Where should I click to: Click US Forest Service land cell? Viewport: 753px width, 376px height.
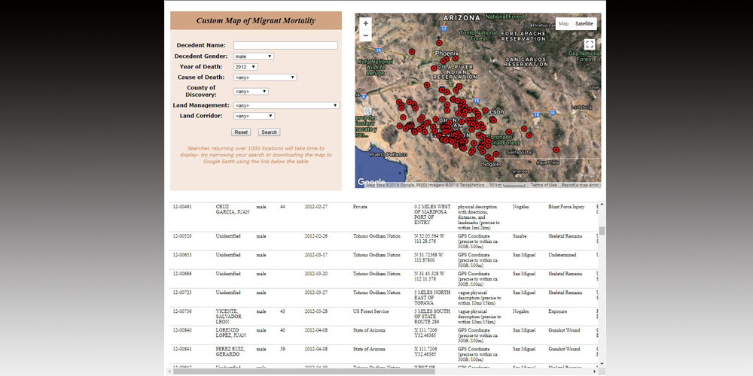[x=371, y=311]
